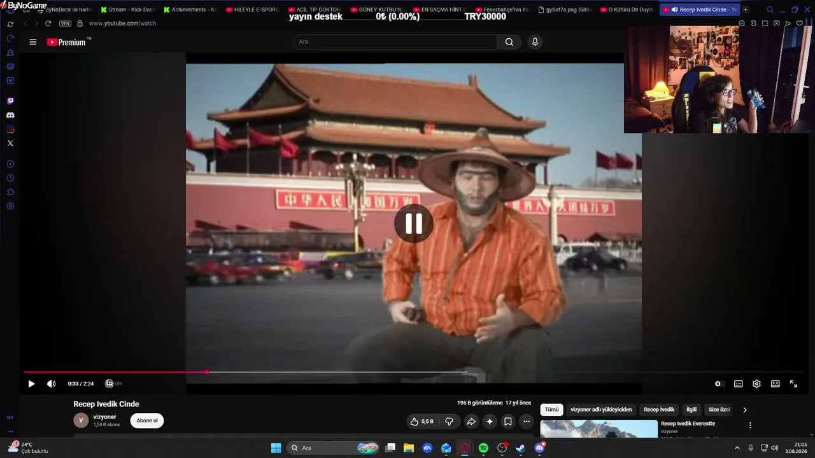Click the large pause overlay on the video

coord(413,223)
